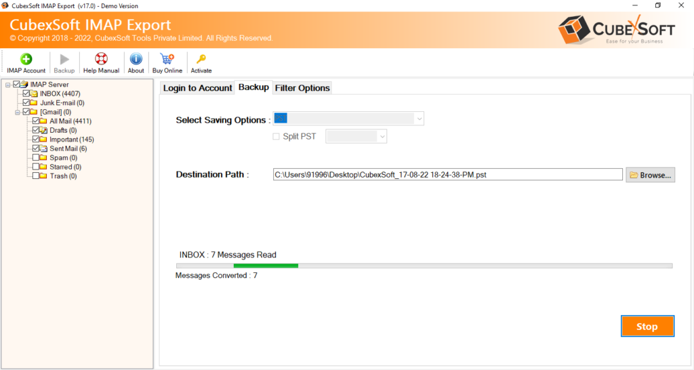Select the Drafts (0) label

pyautogui.click(x=63, y=130)
